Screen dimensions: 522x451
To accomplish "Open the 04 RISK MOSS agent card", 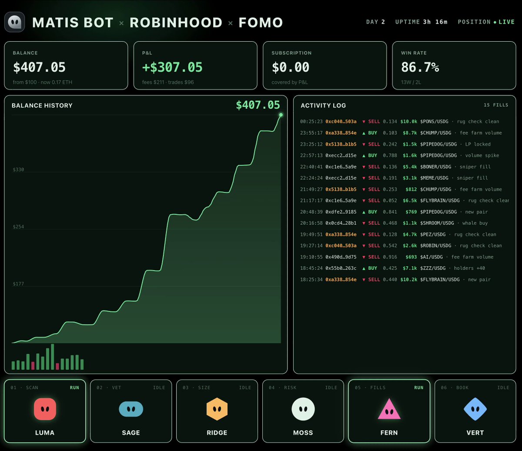I will coord(303,411).
